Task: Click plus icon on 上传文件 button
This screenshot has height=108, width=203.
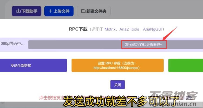Action: [x=50, y=11]
